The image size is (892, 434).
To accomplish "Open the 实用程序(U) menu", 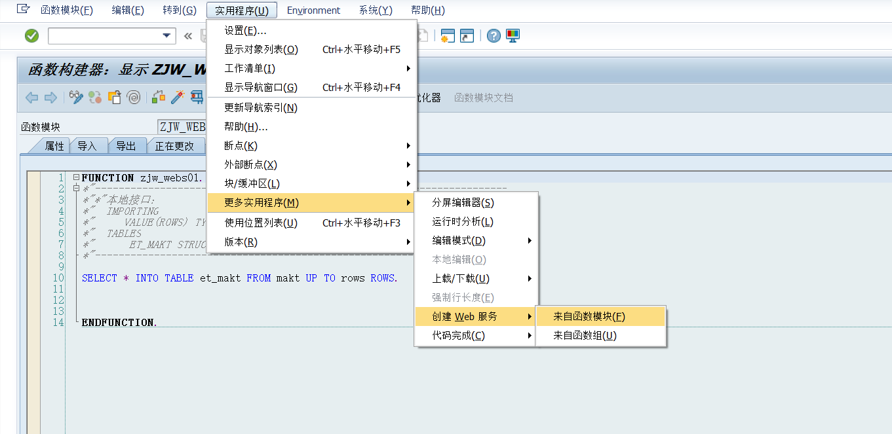I will click(x=242, y=10).
